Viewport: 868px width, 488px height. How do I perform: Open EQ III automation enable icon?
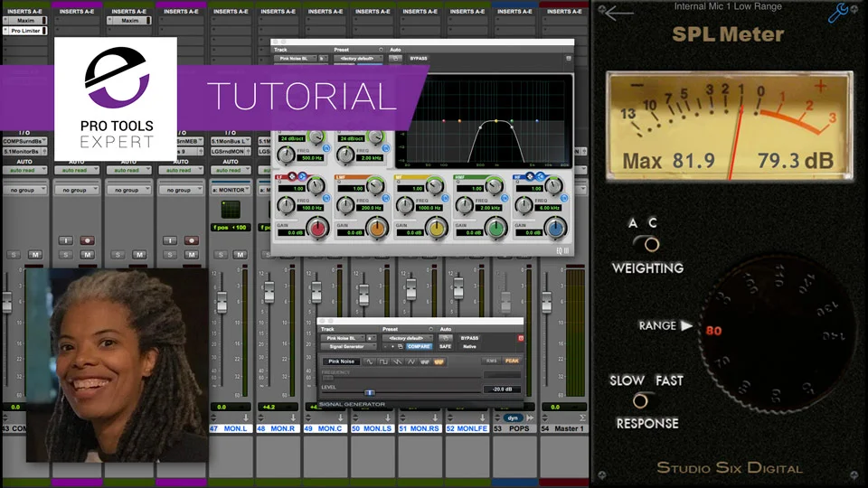(x=395, y=58)
